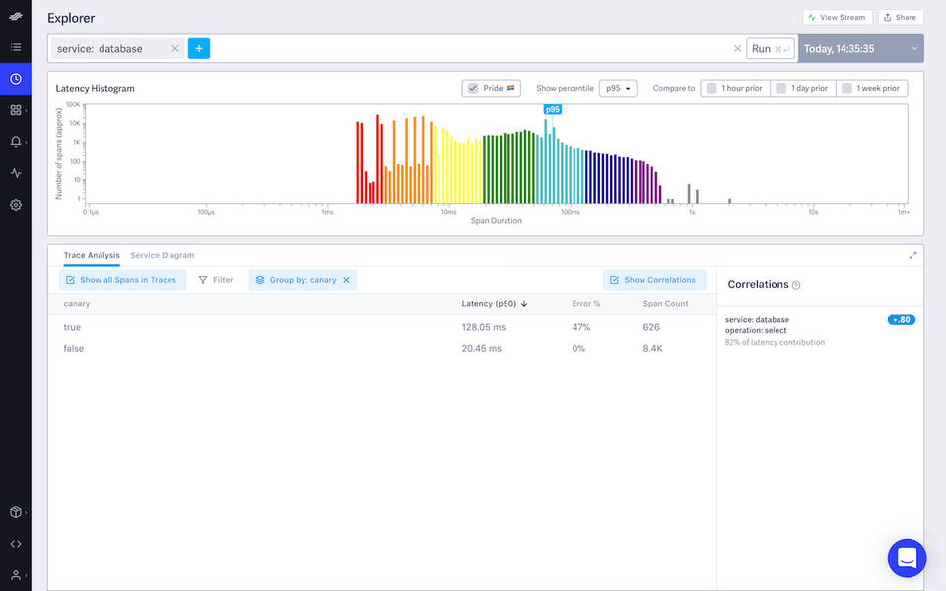The image size is (946, 591).
Task: Select the Trace Analysis tab
Action: [x=92, y=255]
